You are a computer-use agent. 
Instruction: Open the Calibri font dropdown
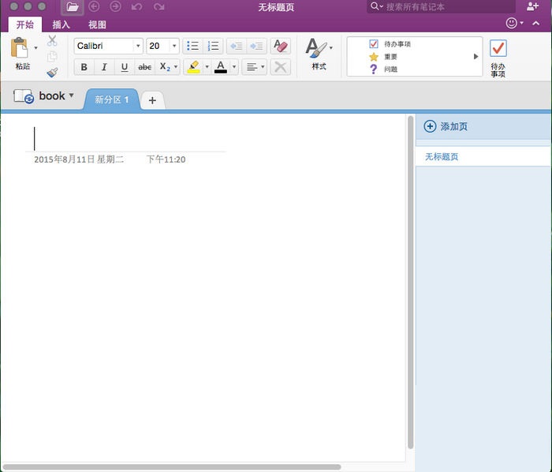[x=138, y=46]
